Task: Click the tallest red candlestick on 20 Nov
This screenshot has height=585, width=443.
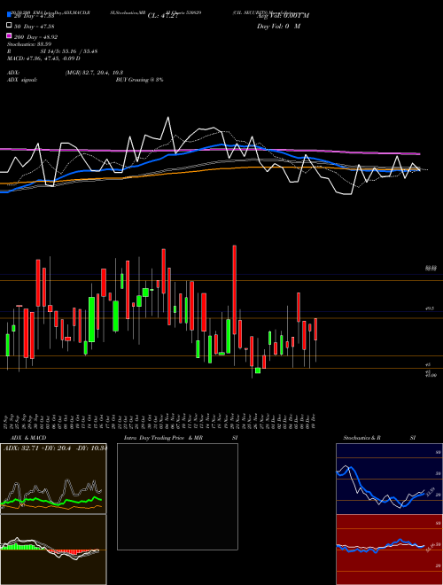Action: pos(235,290)
